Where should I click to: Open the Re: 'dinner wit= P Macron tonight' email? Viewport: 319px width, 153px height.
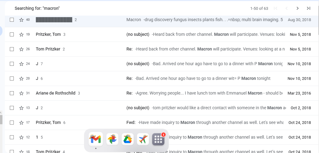[162, 78]
